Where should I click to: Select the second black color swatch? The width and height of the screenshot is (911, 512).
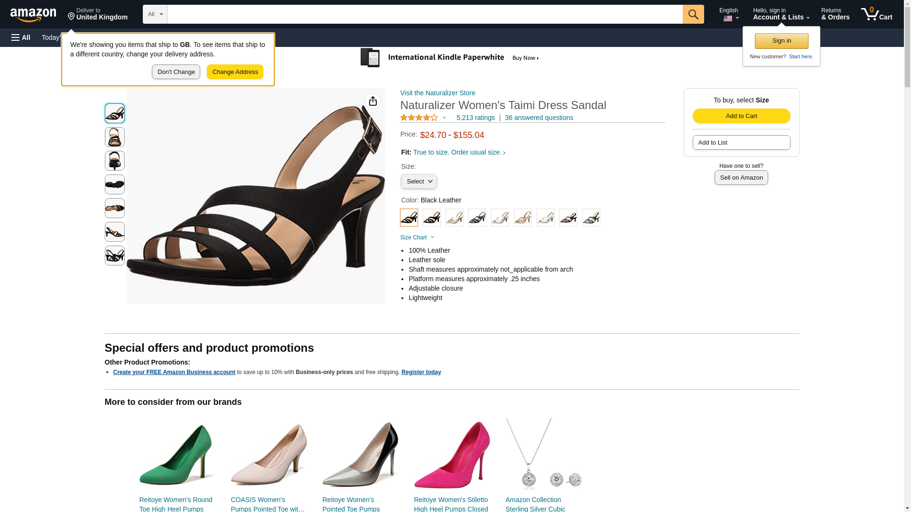pyautogui.click(x=432, y=218)
